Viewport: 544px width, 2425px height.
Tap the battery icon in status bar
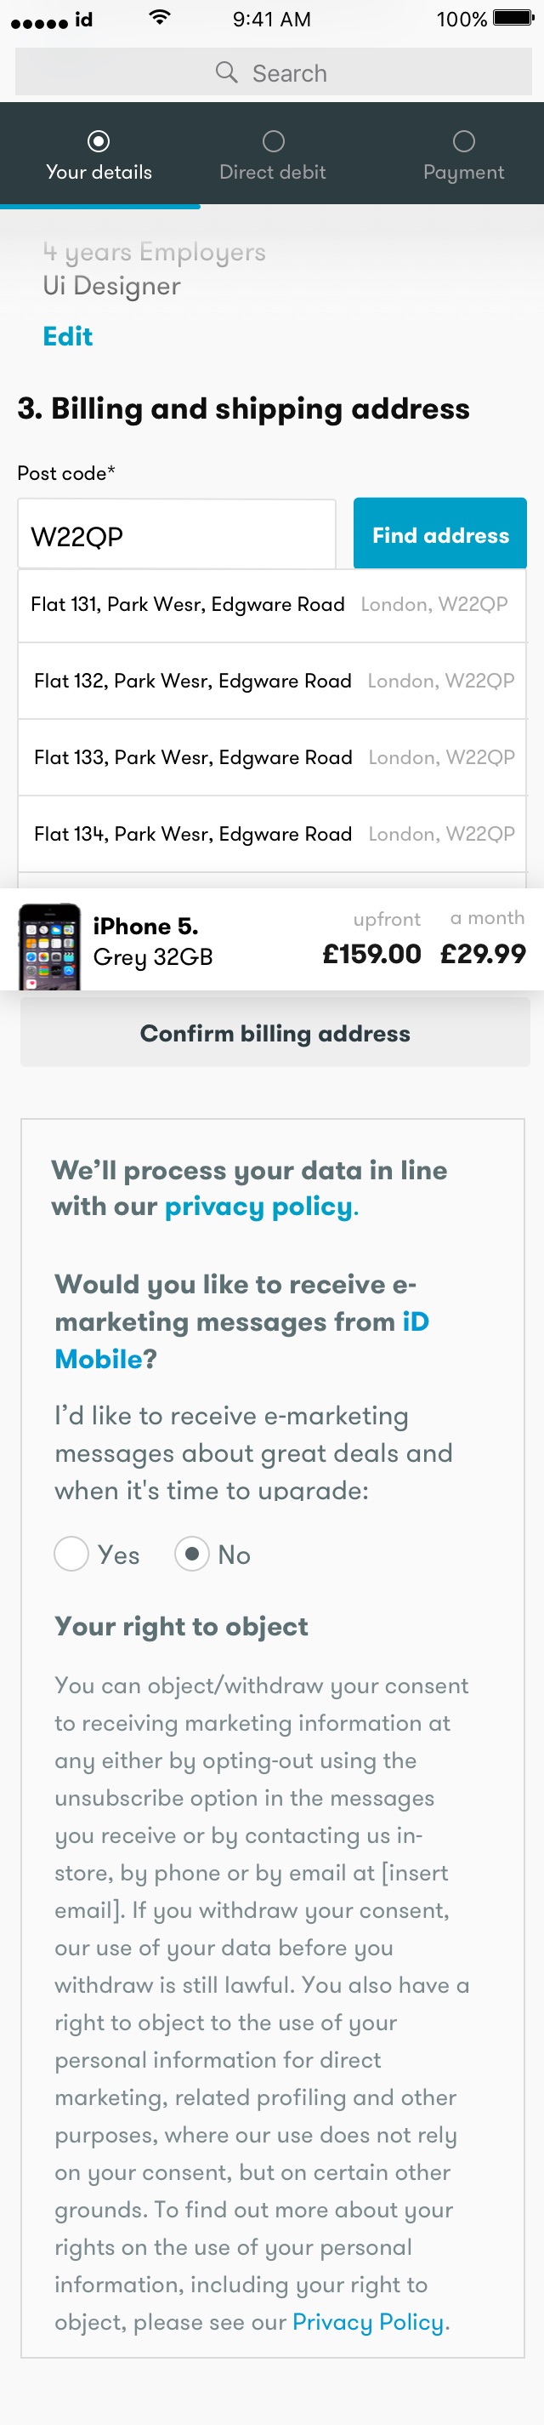click(x=513, y=18)
